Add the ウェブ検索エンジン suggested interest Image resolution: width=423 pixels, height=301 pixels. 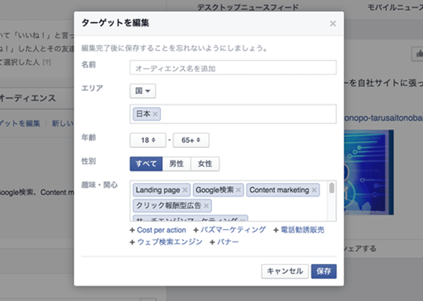click(165, 242)
